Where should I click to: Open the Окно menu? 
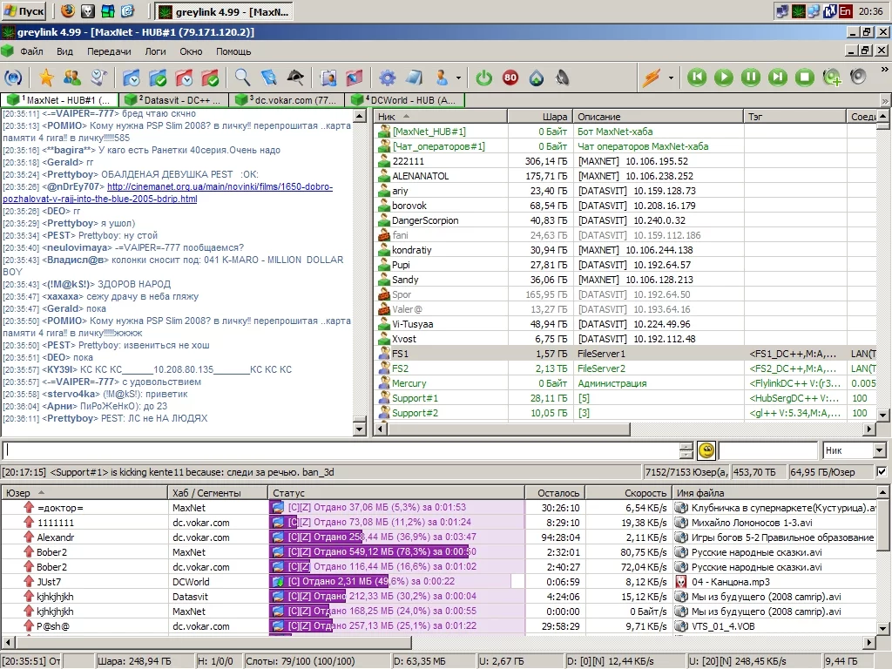coord(191,51)
